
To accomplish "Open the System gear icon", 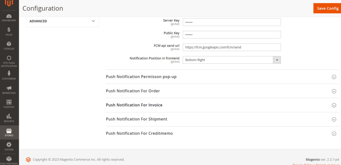I will (9, 145).
